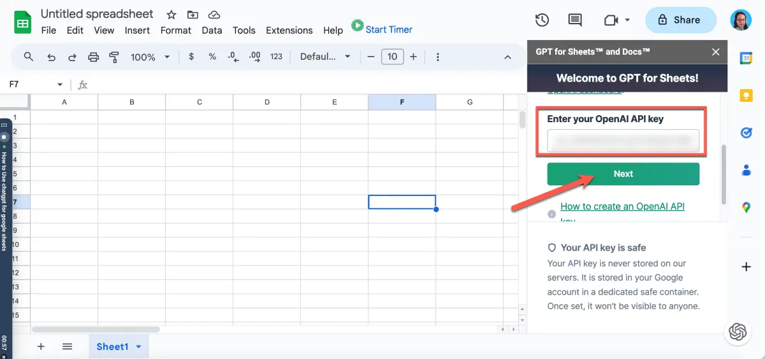Viewport: 765px width, 359px height.
Task: Select row 10 header
Action: pyautogui.click(x=15, y=245)
